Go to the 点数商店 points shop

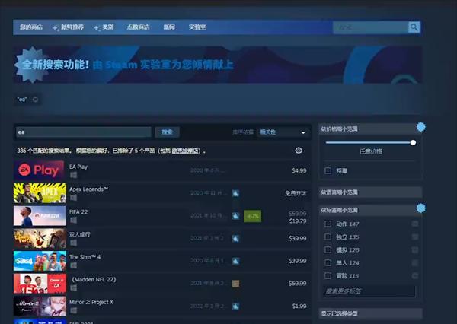[x=139, y=27]
